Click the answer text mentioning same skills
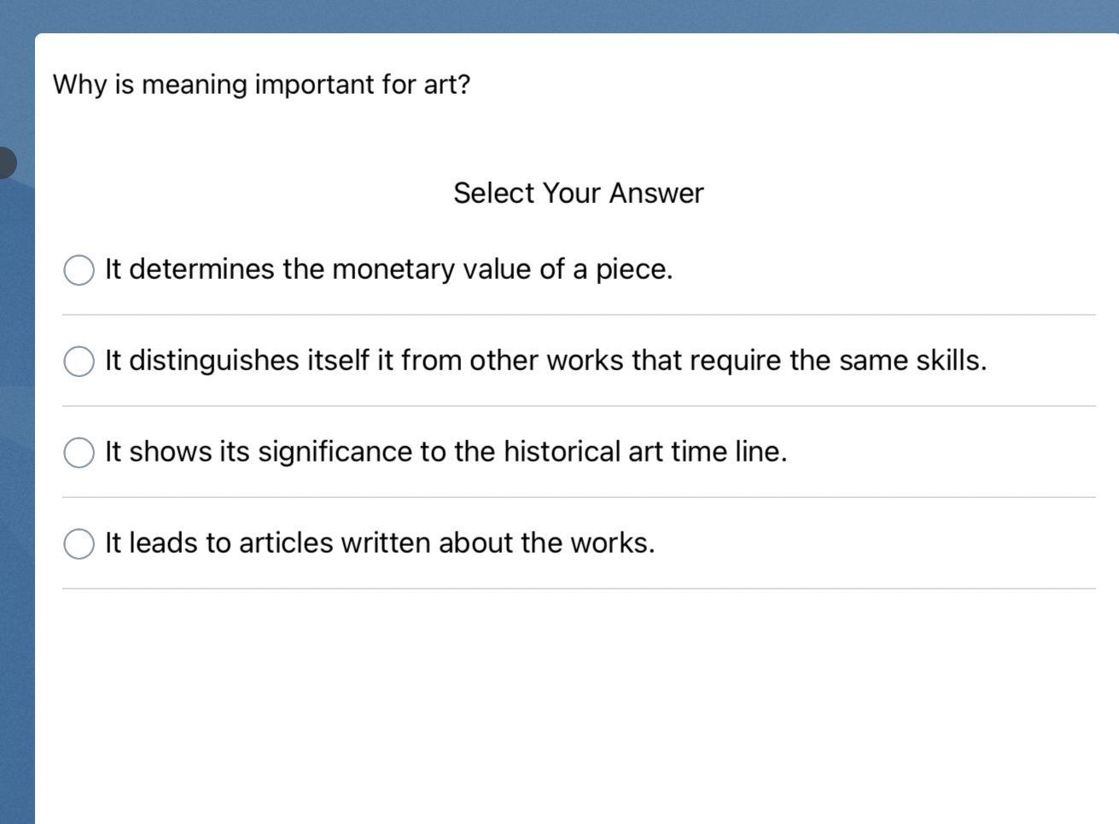The image size is (1119, 824). [x=545, y=361]
